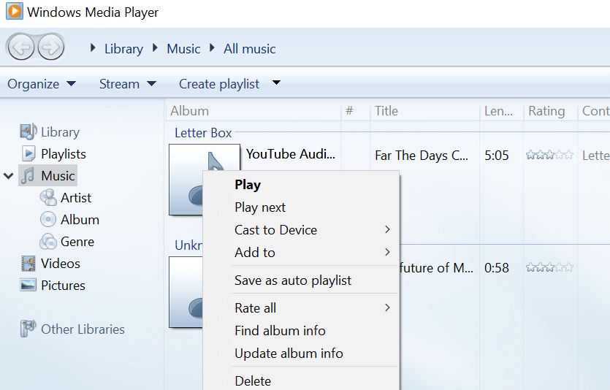This screenshot has height=390, width=610.
Task: Sort by the Album column header
Action: click(x=253, y=111)
